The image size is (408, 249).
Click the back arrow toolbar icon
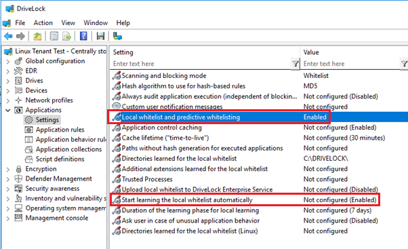click(x=8, y=36)
